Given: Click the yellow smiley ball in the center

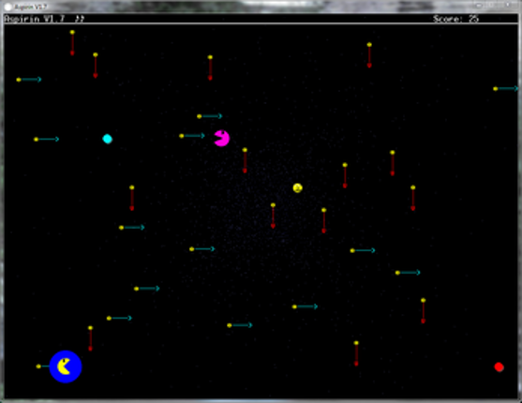Looking at the screenshot, I should (x=298, y=187).
